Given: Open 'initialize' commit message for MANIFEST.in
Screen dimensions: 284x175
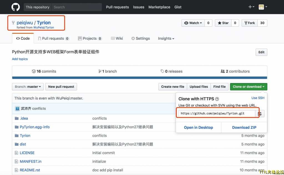Looking at the screenshot, I should tap(99, 161).
